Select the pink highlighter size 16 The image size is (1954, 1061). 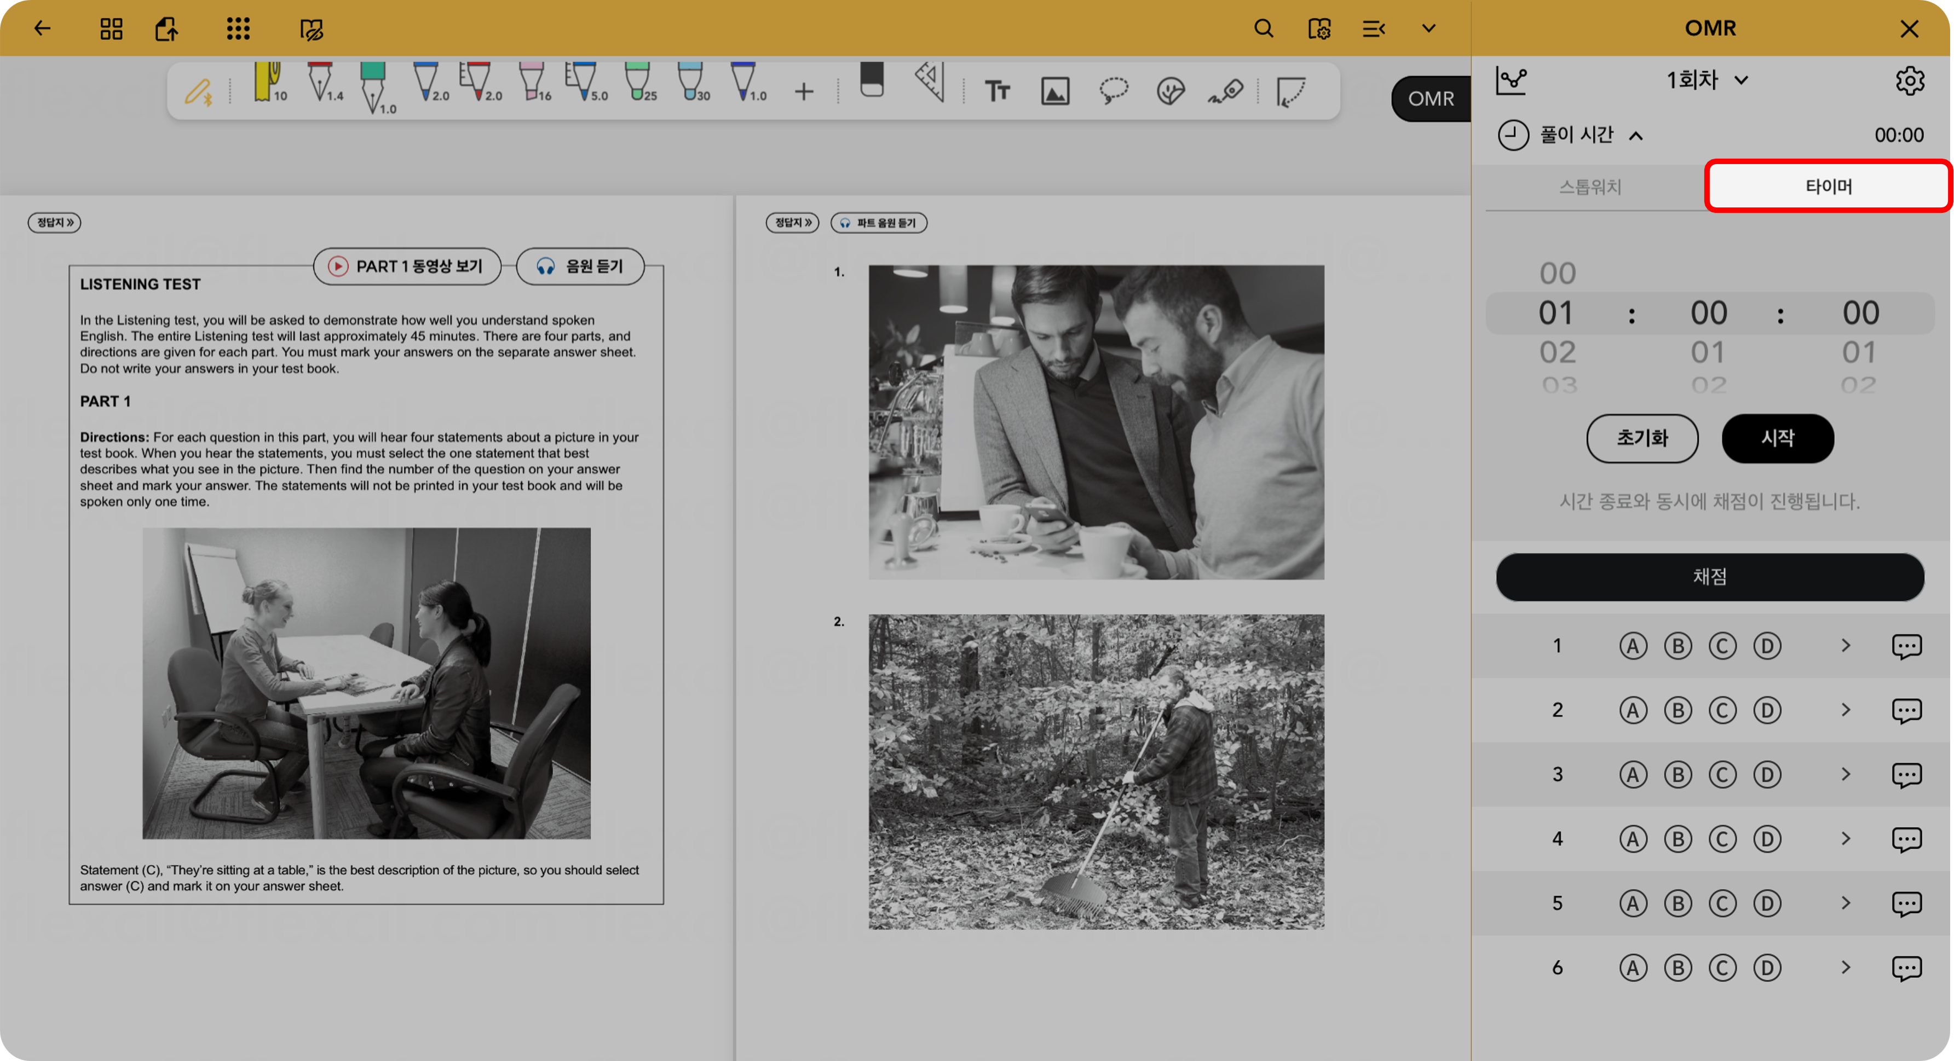(x=535, y=83)
